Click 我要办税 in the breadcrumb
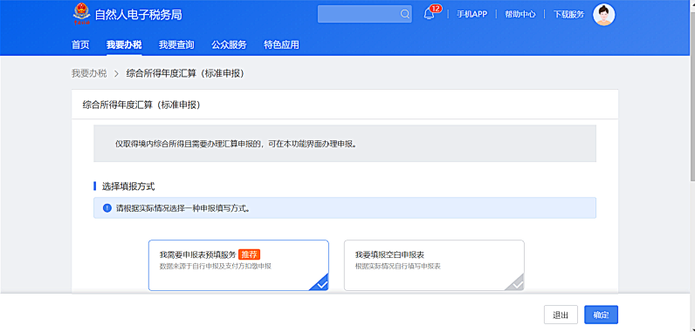The image size is (695, 332). coord(89,73)
